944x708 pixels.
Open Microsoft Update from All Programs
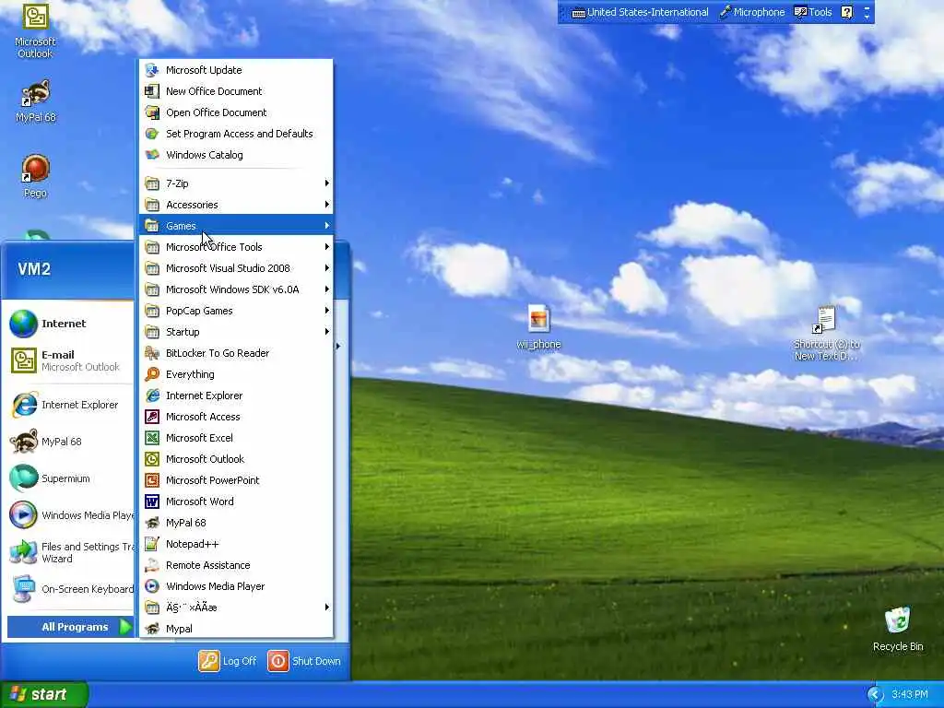click(x=236, y=70)
